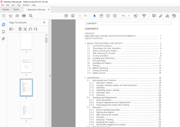Screen dimensions: 180x127
Task: Open the Help menu
Action: [x=34, y=5]
